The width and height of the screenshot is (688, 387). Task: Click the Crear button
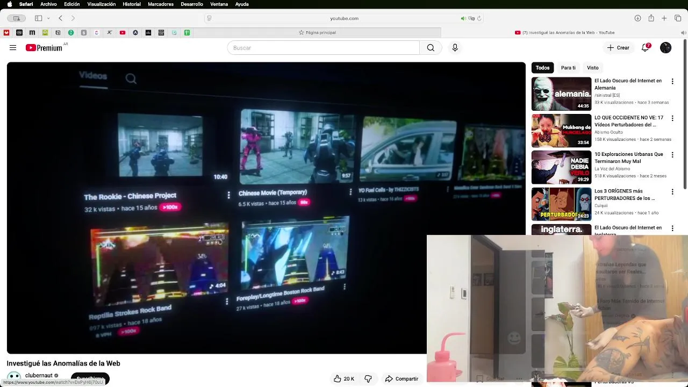point(618,48)
